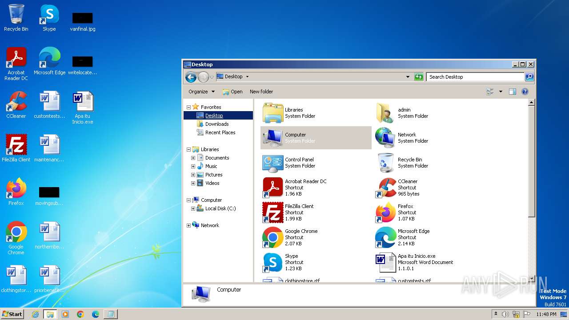Select Apa itu Inicio.exe in Explorer list
Image resolution: width=569 pixels, height=320 pixels.
pyautogui.click(x=385, y=262)
